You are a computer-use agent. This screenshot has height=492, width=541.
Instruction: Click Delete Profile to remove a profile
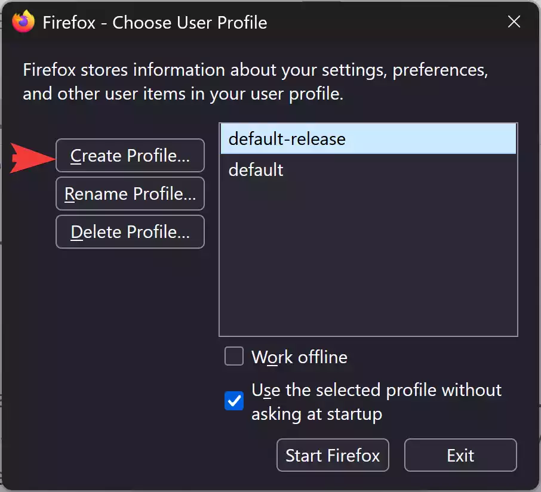[130, 231]
